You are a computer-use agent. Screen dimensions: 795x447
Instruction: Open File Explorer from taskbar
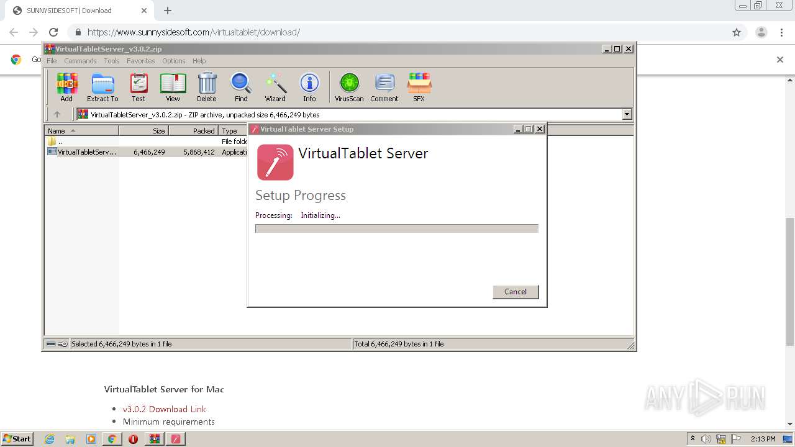tap(70, 439)
